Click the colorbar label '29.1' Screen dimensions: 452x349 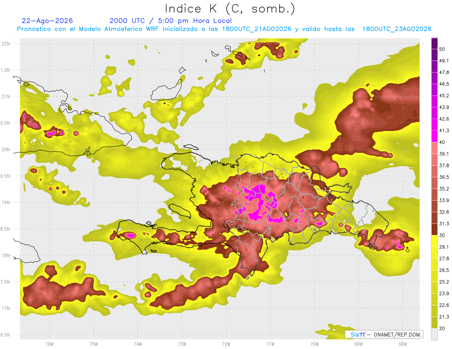click(x=444, y=247)
